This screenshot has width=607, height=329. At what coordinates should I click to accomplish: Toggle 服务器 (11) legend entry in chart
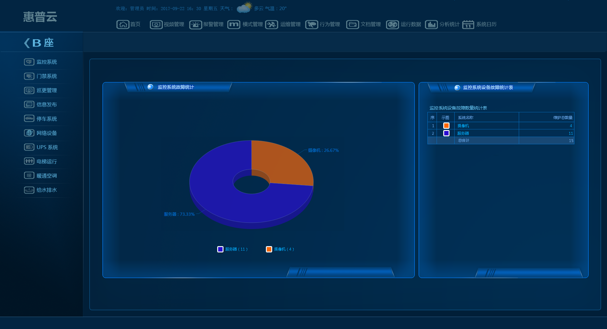coord(232,249)
